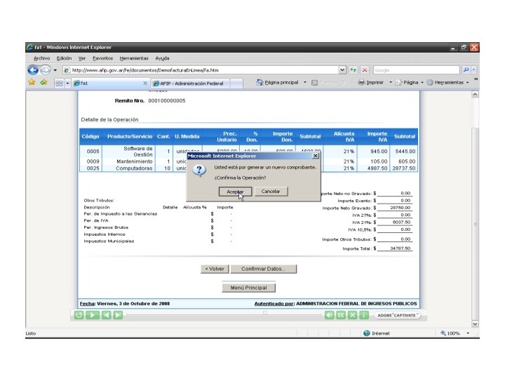Open the Ver menu
The image size is (505, 379).
click(82, 58)
